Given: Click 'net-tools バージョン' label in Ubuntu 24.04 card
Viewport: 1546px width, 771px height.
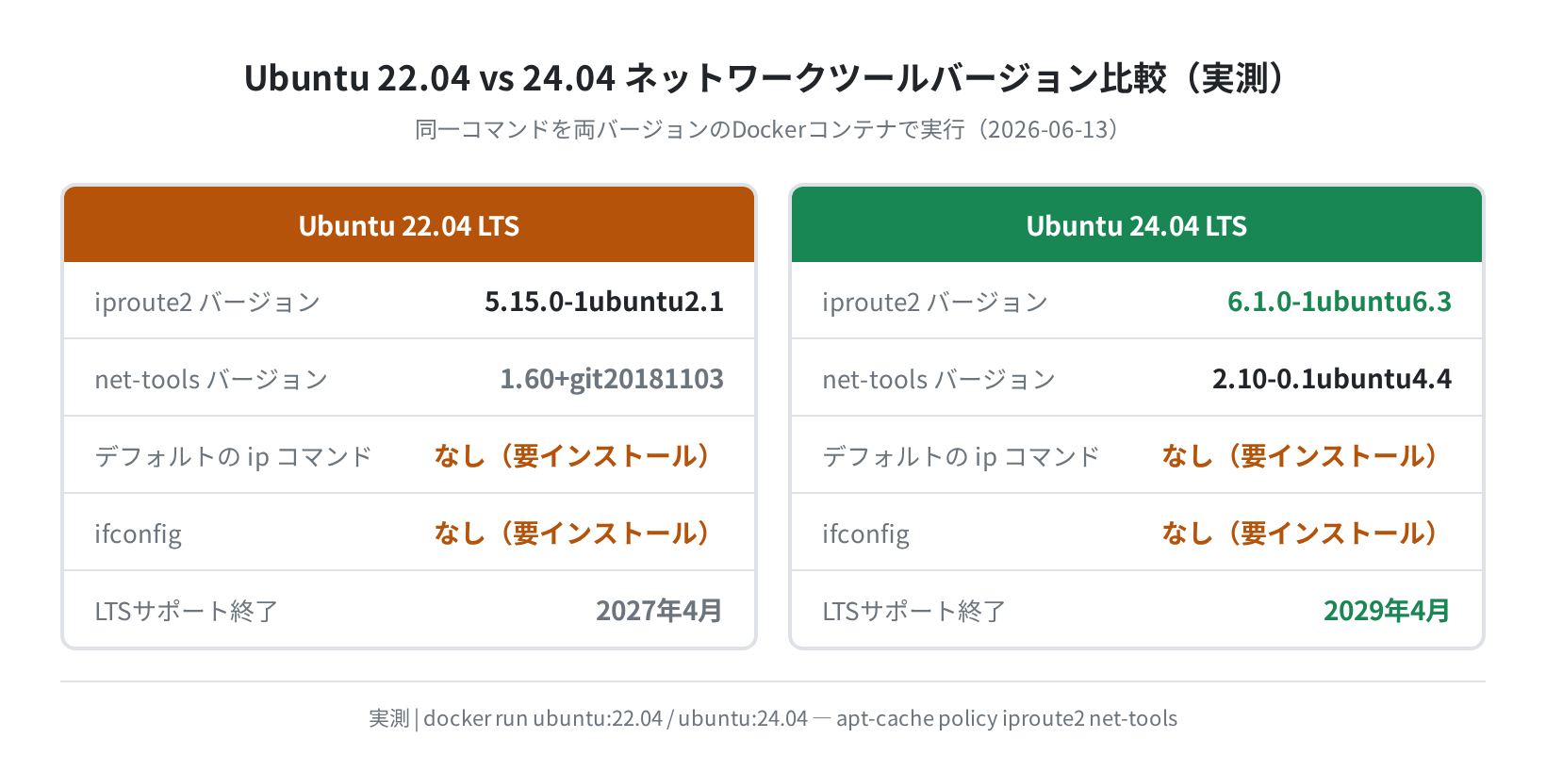Looking at the screenshot, I should coord(939,380).
